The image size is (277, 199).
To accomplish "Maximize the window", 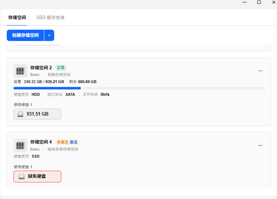I will point(259,2).
